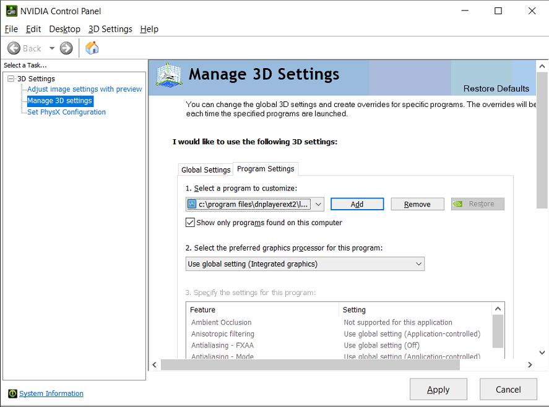
Task: Uncheck Show only programs found on this computer
Action: coord(189,223)
